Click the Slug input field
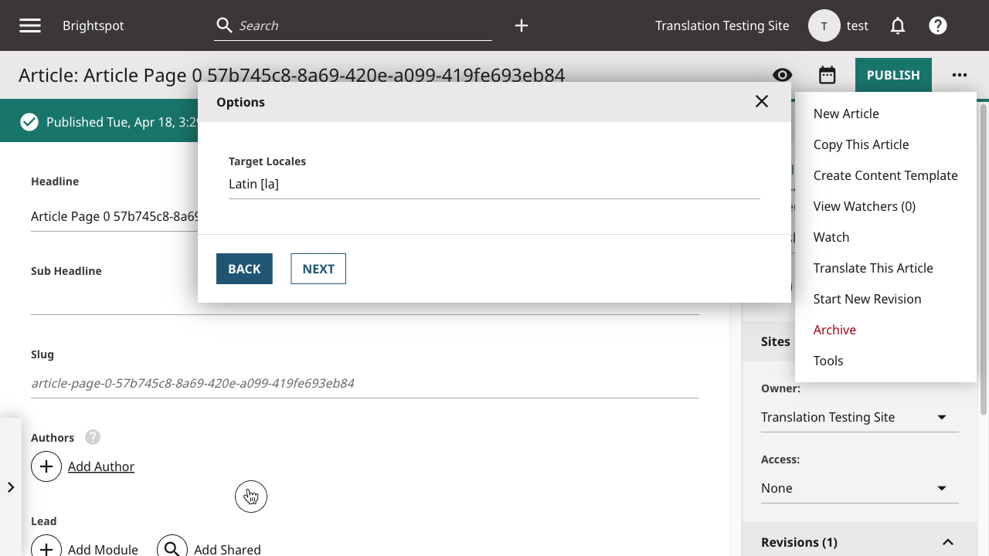Screen dimensions: 989x556 click(365, 383)
